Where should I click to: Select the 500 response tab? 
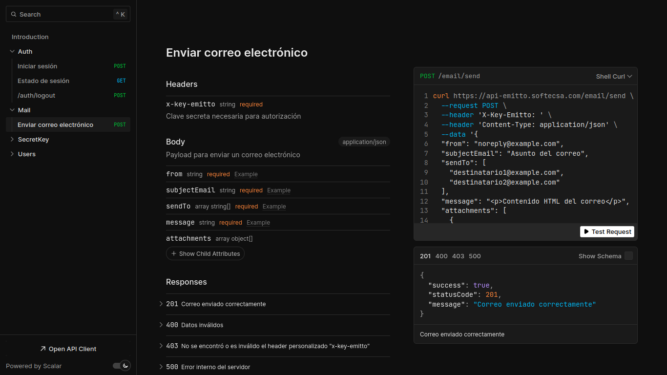click(x=475, y=256)
